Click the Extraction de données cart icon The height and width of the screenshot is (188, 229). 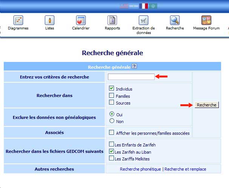coord(143,20)
